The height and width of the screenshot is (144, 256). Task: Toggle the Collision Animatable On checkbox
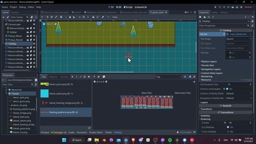pos(227,89)
